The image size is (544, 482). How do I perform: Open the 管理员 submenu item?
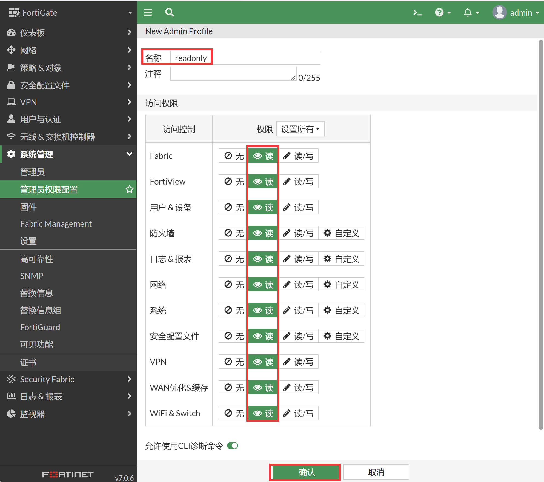click(x=32, y=172)
